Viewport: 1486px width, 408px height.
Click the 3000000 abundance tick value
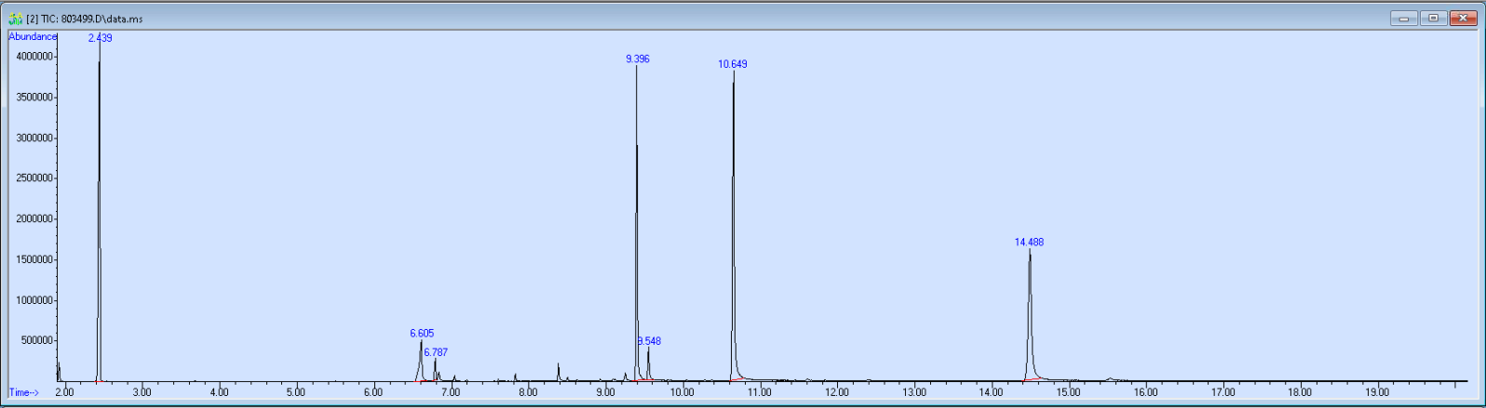(x=34, y=138)
